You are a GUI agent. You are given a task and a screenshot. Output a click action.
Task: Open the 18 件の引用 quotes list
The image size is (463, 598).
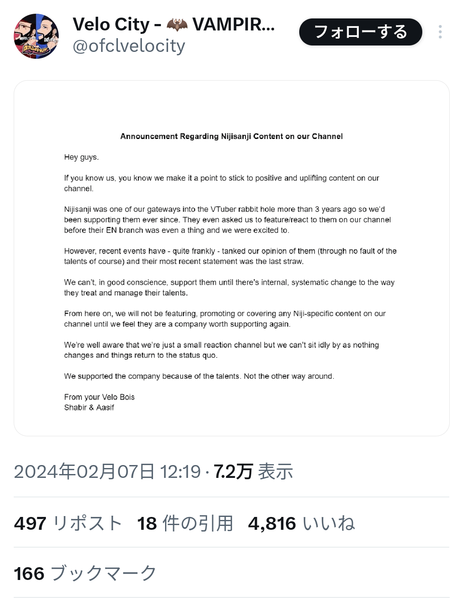(x=185, y=523)
